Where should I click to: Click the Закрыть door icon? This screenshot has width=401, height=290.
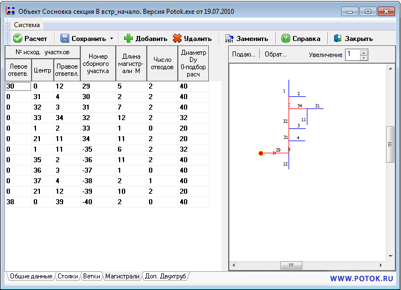(x=338, y=39)
